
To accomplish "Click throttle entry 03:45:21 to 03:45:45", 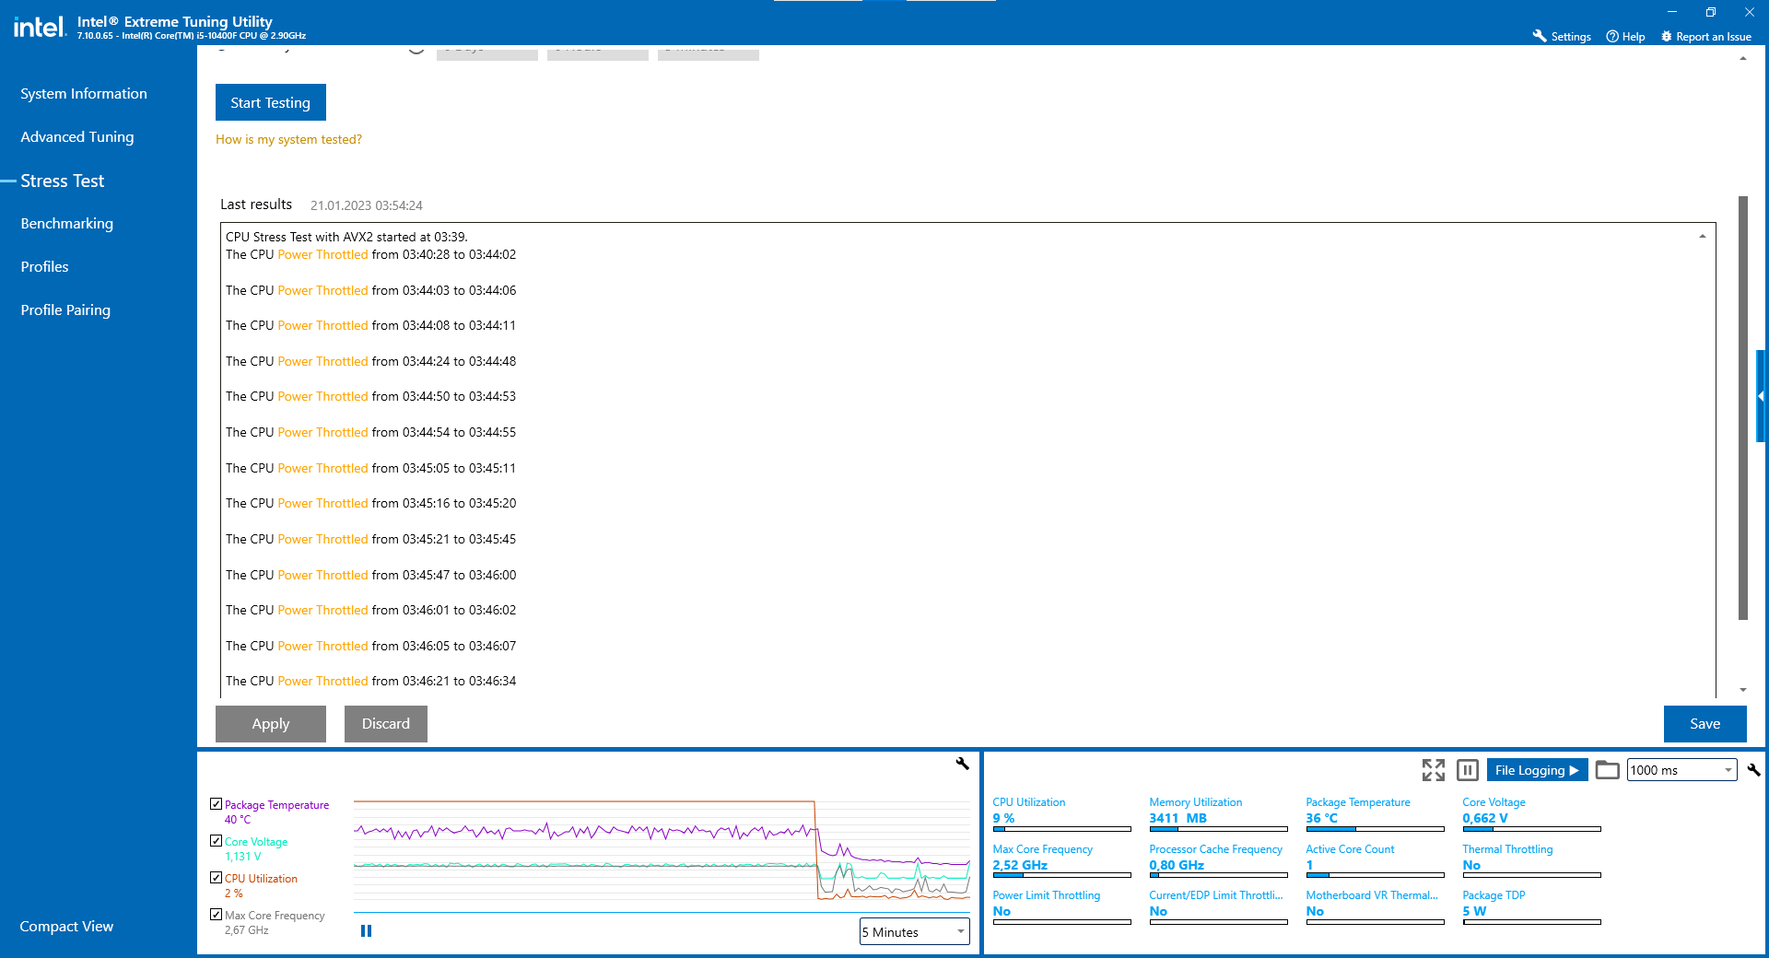I will pos(370,539).
